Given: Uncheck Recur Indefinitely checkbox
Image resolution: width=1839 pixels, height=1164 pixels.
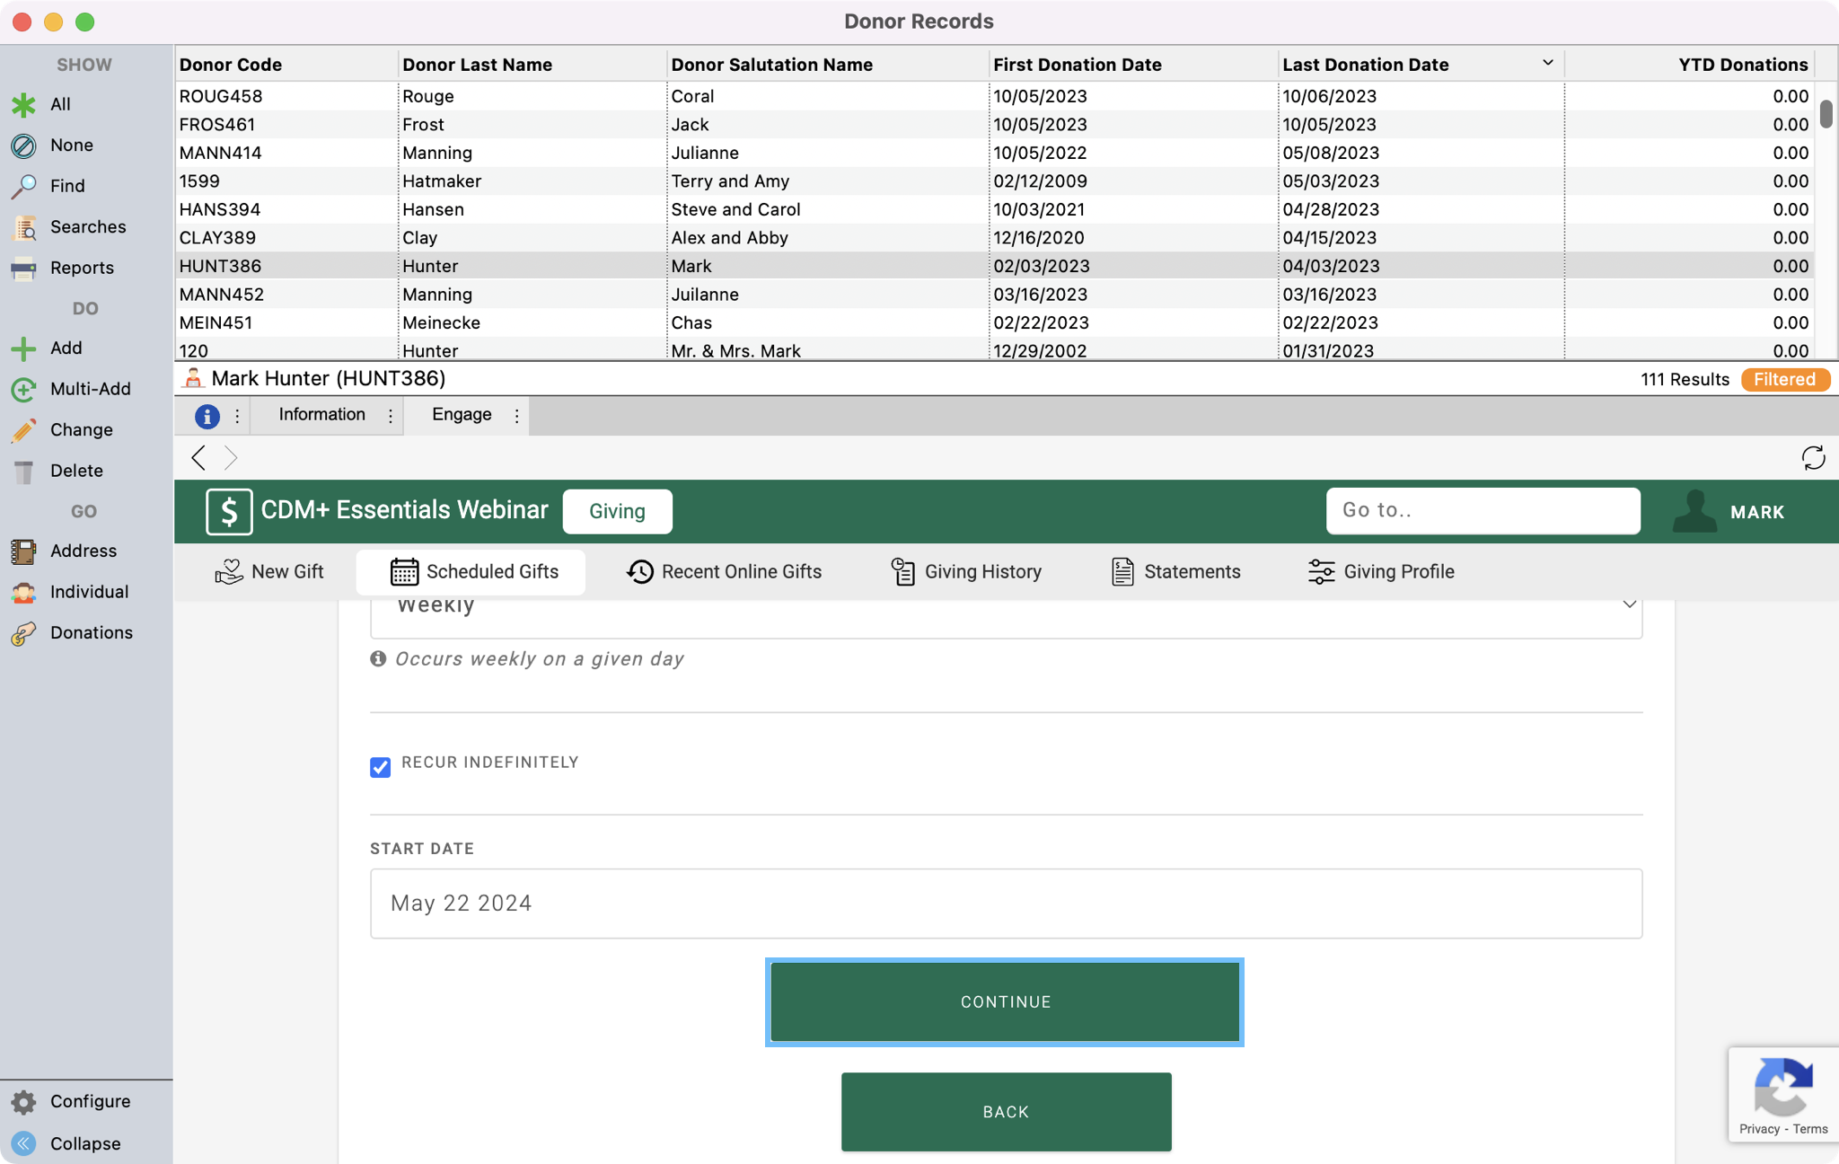Looking at the screenshot, I should pyautogui.click(x=380, y=767).
